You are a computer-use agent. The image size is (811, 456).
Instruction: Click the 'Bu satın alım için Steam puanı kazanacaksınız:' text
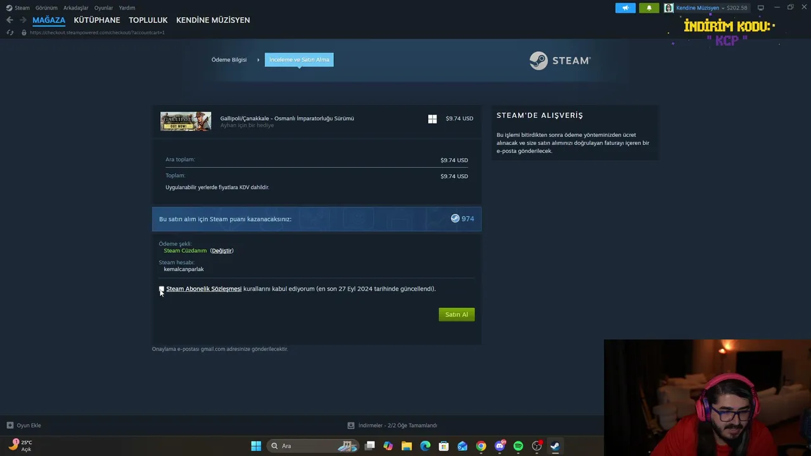225,219
